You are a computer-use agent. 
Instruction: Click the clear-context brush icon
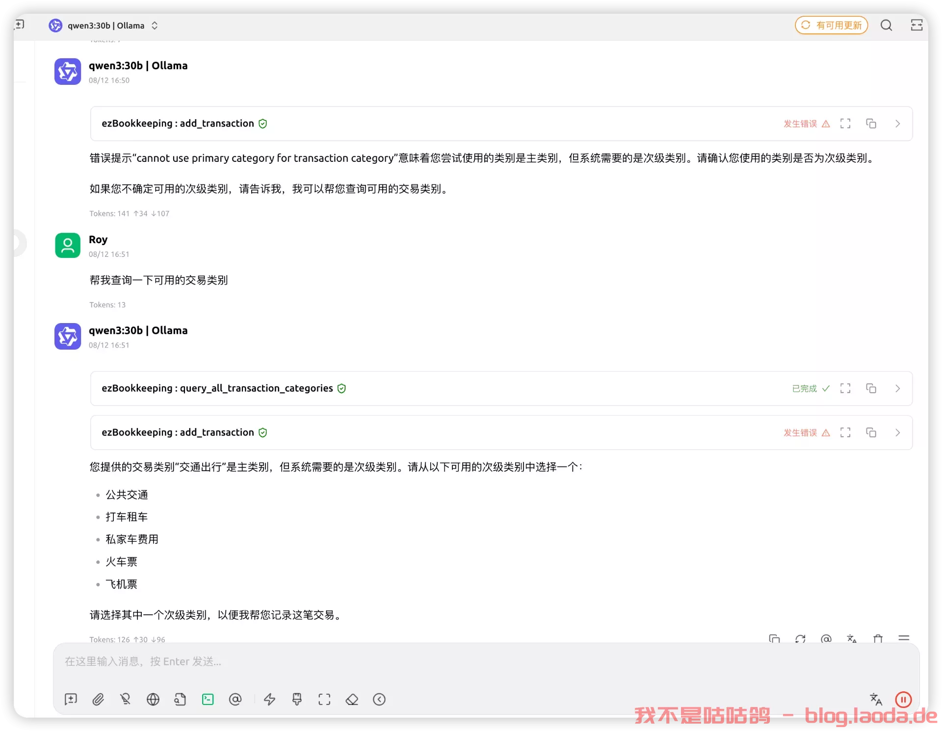(x=297, y=699)
